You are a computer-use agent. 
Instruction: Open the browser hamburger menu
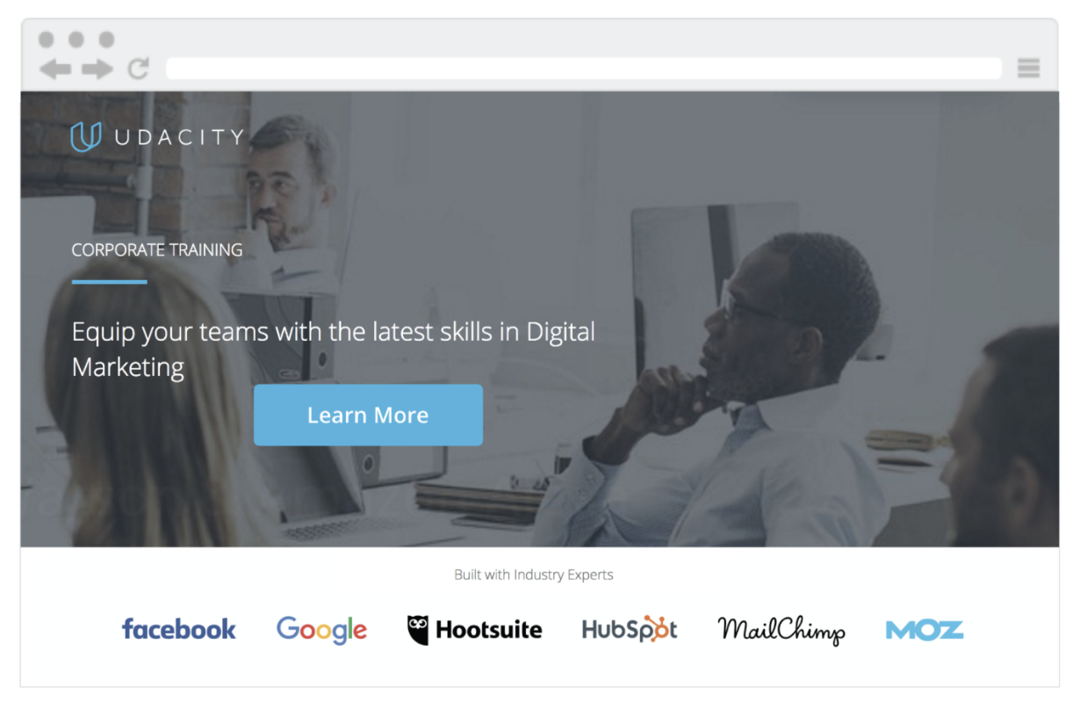pos(1028,69)
